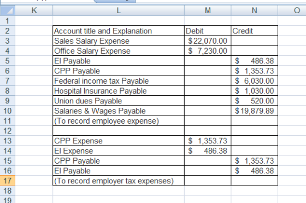Select 'Federal income tax Payable' cell

(x=119, y=80)
